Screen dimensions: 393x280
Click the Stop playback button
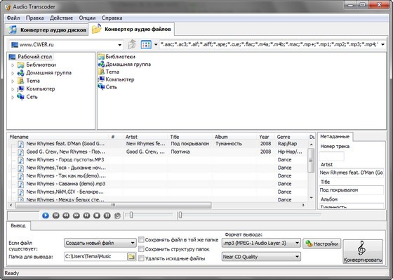click(x=97, y=215)
